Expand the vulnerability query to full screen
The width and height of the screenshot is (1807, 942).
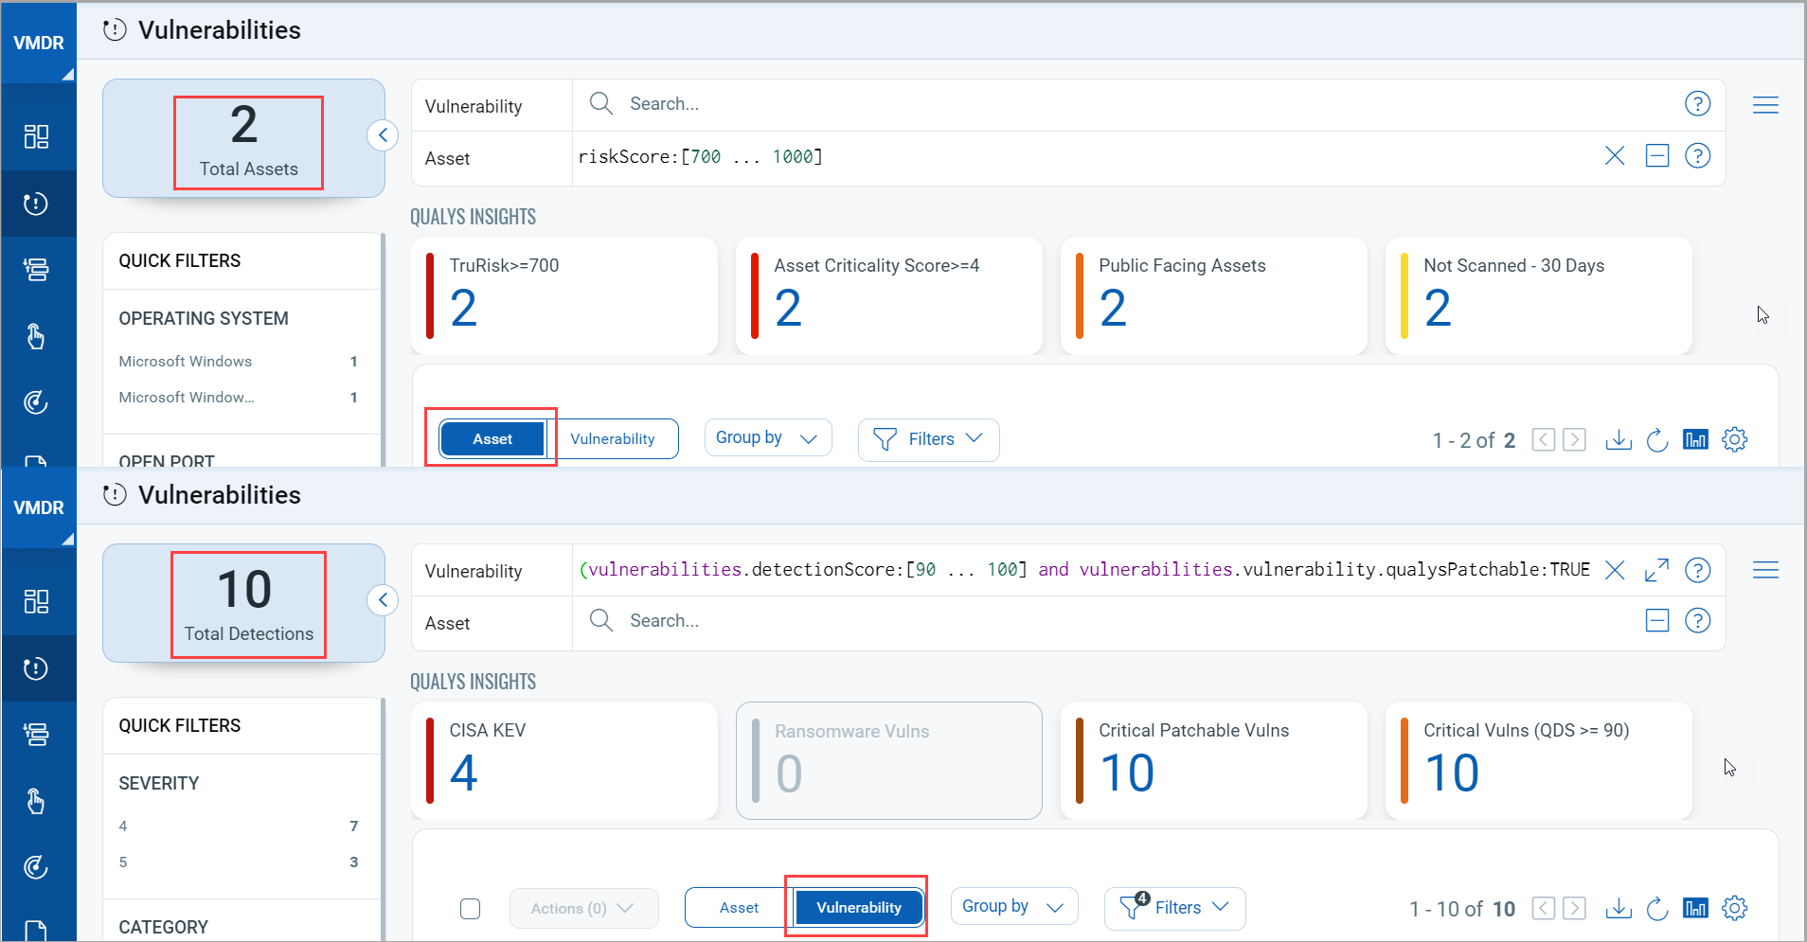click(1656, 570)
